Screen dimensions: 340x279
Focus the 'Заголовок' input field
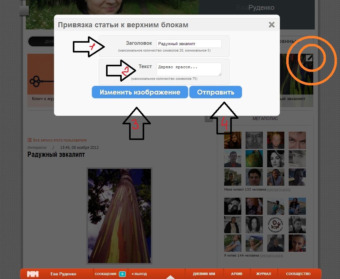coord(189,44)
